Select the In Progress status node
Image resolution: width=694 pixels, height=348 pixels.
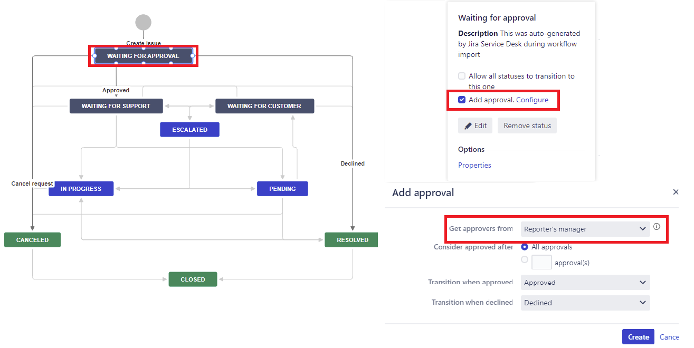[81, 189]
